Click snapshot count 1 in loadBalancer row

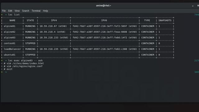(x=159, y=49)
